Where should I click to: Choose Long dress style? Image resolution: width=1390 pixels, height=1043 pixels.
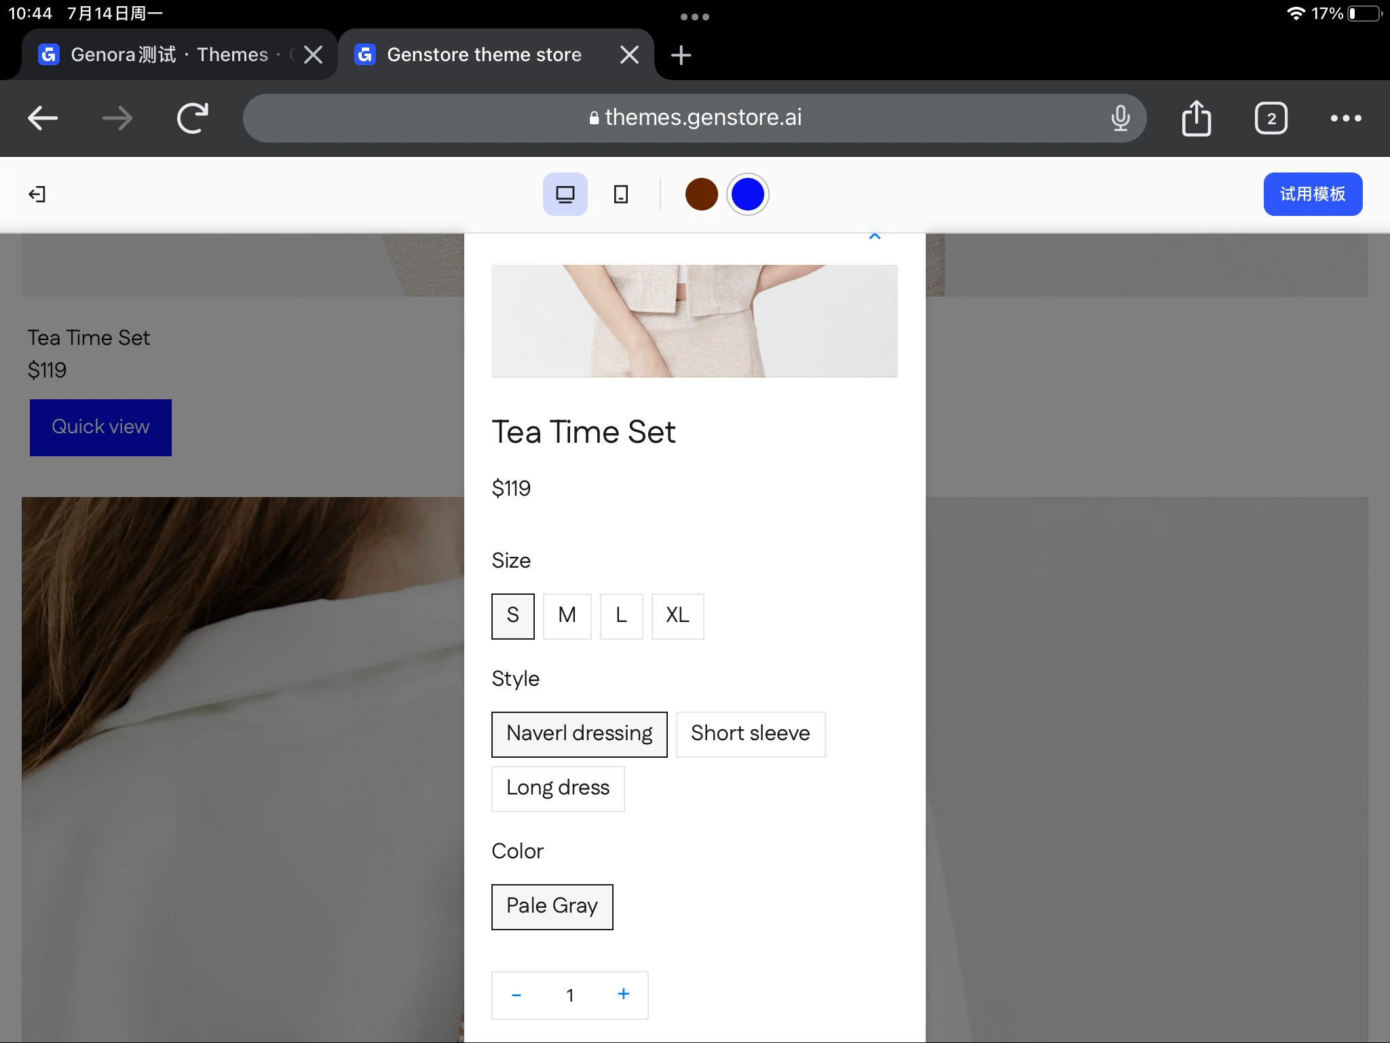[557, 788]
